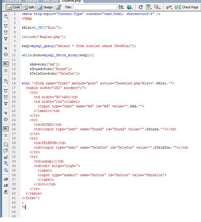
Task: Open Apply Comment speech-bubble menu
Action: tap(6, 145)
